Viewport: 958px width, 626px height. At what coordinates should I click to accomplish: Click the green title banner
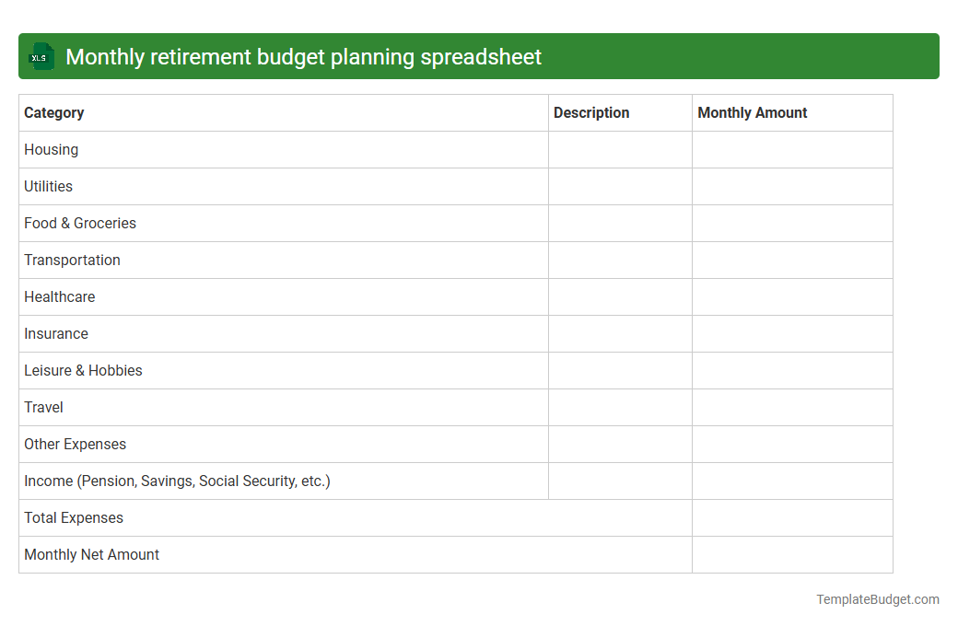point(479,56)
